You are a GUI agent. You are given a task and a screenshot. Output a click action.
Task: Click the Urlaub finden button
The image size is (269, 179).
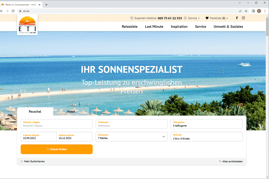coord(56,149)
